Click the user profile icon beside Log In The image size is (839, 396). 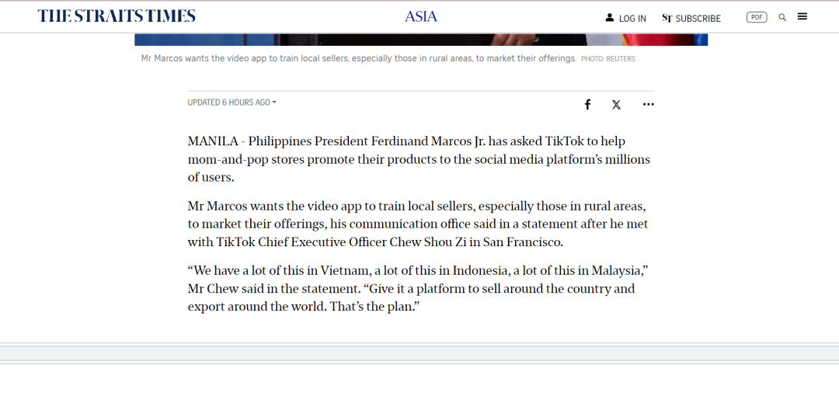[x=610, y=18]
